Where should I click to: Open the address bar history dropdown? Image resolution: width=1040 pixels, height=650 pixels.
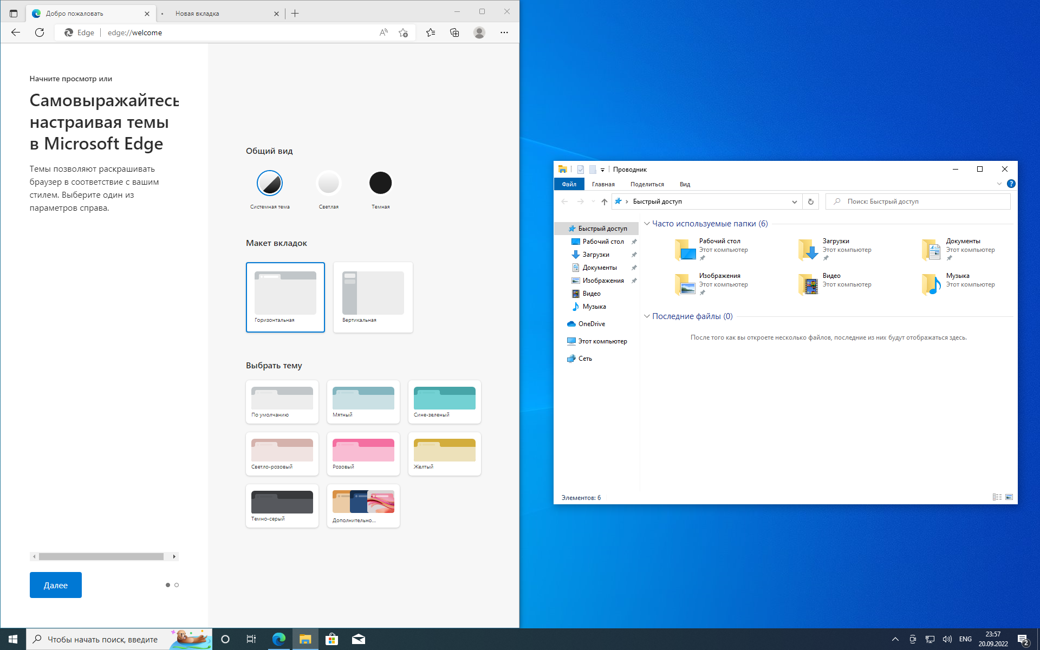794,201
